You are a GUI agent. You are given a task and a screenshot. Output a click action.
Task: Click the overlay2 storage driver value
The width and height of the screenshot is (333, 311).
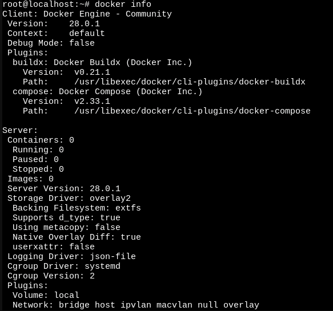[110, 199]
